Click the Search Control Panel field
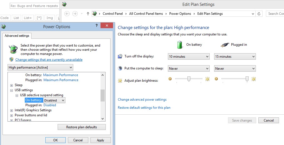 pos(275,14)
